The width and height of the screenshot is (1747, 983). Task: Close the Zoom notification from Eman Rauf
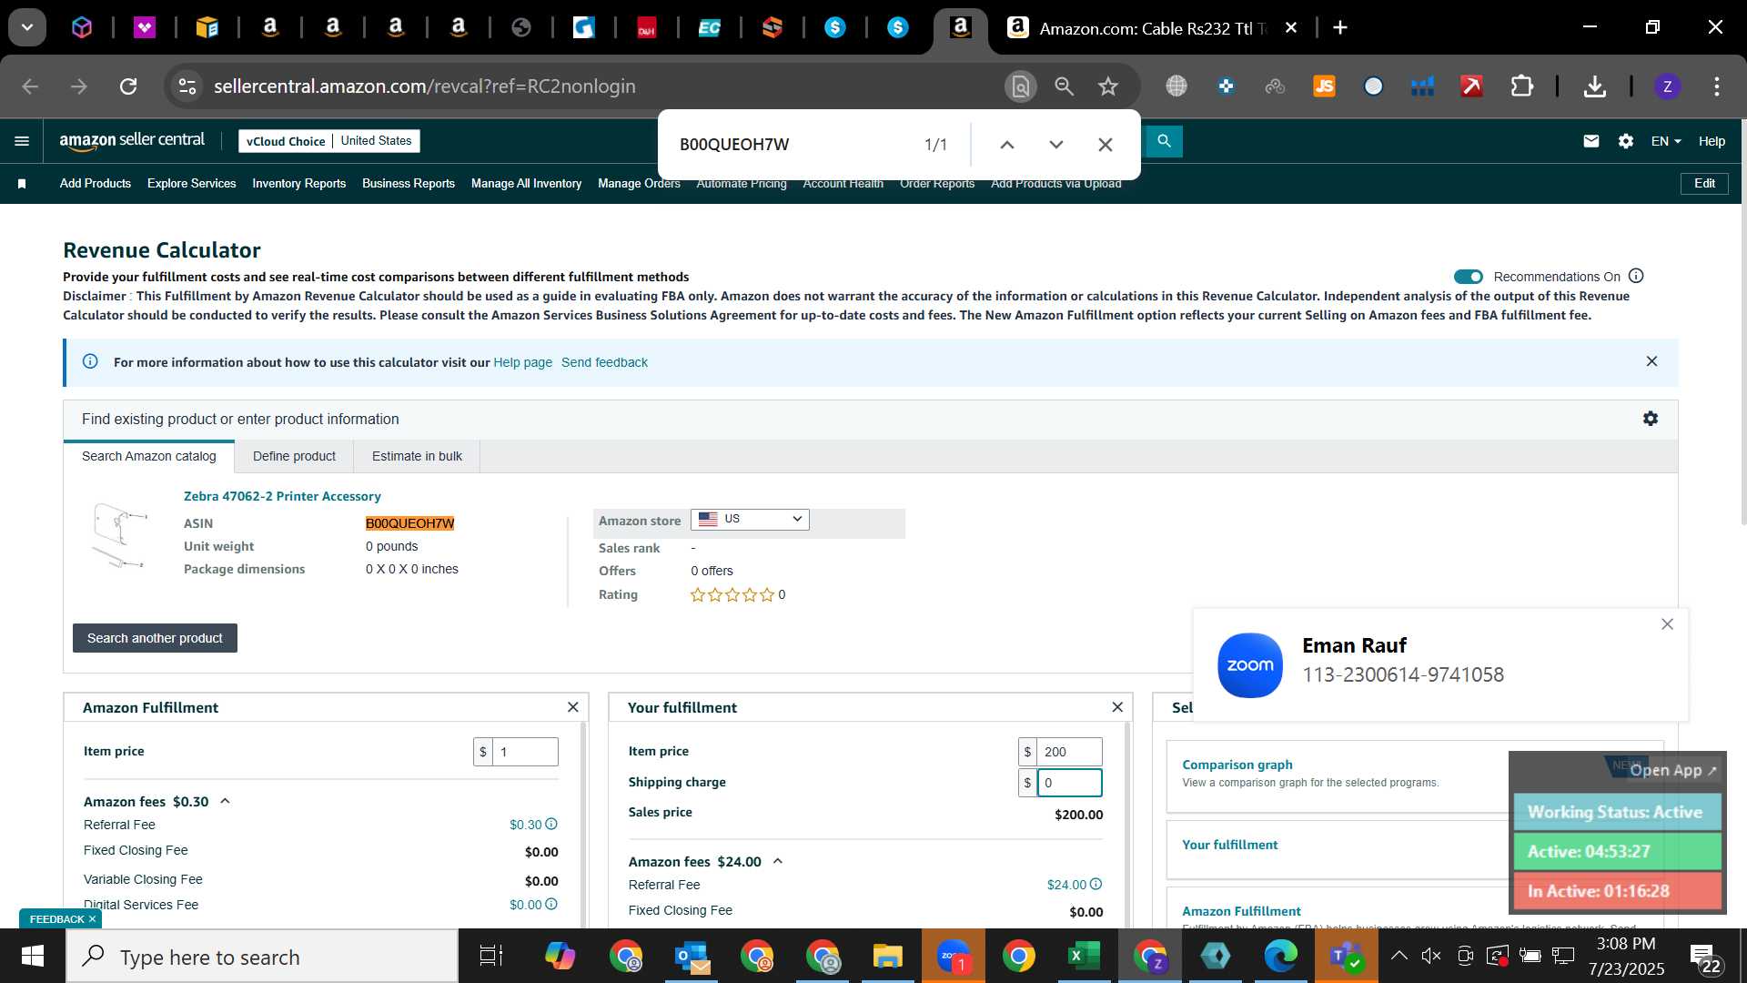(1667, 624)
